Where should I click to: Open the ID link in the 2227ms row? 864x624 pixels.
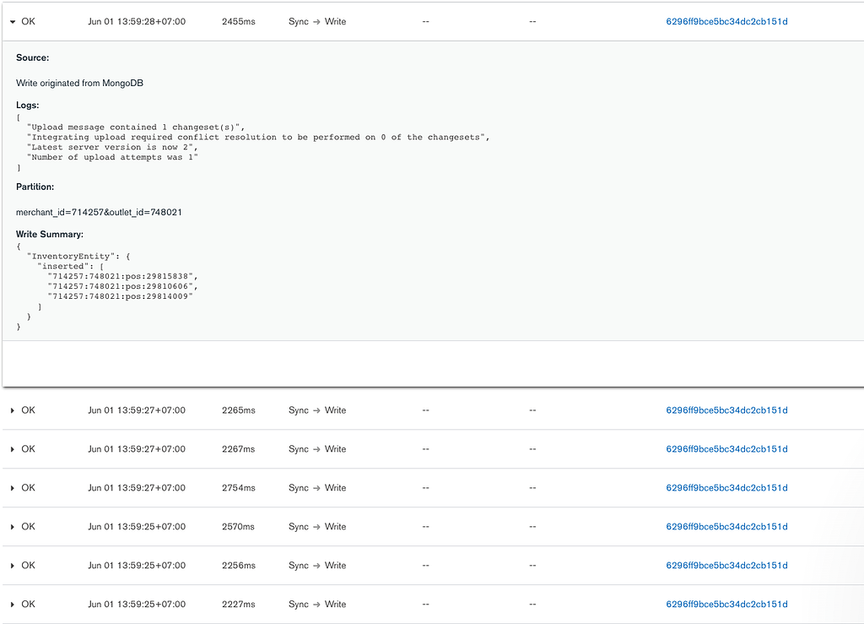(x=726, y=605)
